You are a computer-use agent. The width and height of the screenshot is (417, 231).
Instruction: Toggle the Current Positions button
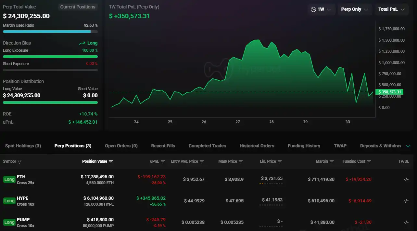(78, 7)
